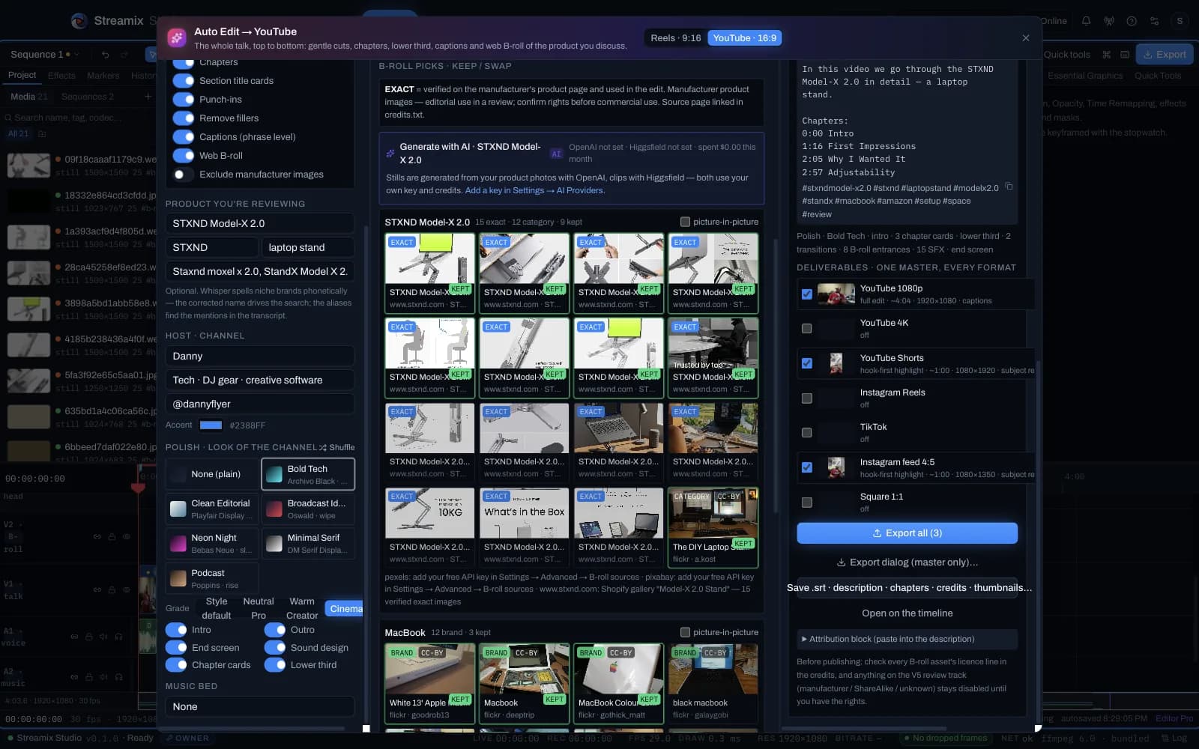Open the Sequence 1 dropdown chevron
The height and width of the screenshot is (749, 1199).
click(x=76, y=55)
